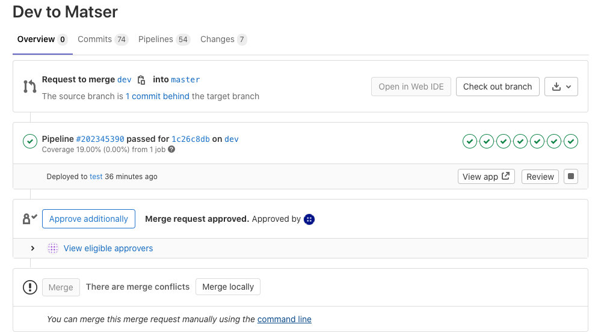Click the first pipeline stage checkmark
Screen dimensions: 604x336
click(x=470, y=141)
